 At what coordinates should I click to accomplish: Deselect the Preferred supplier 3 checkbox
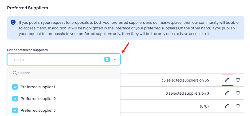[x=15, y=110]
